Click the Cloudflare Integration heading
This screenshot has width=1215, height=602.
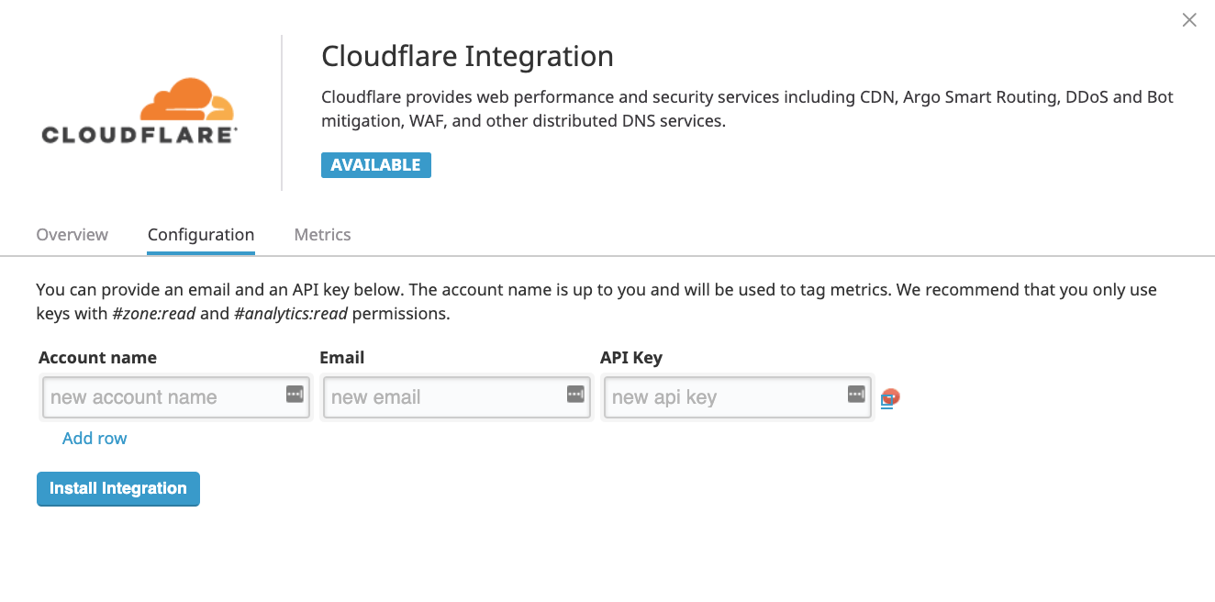pyautogui.click(x=467, y=56)
